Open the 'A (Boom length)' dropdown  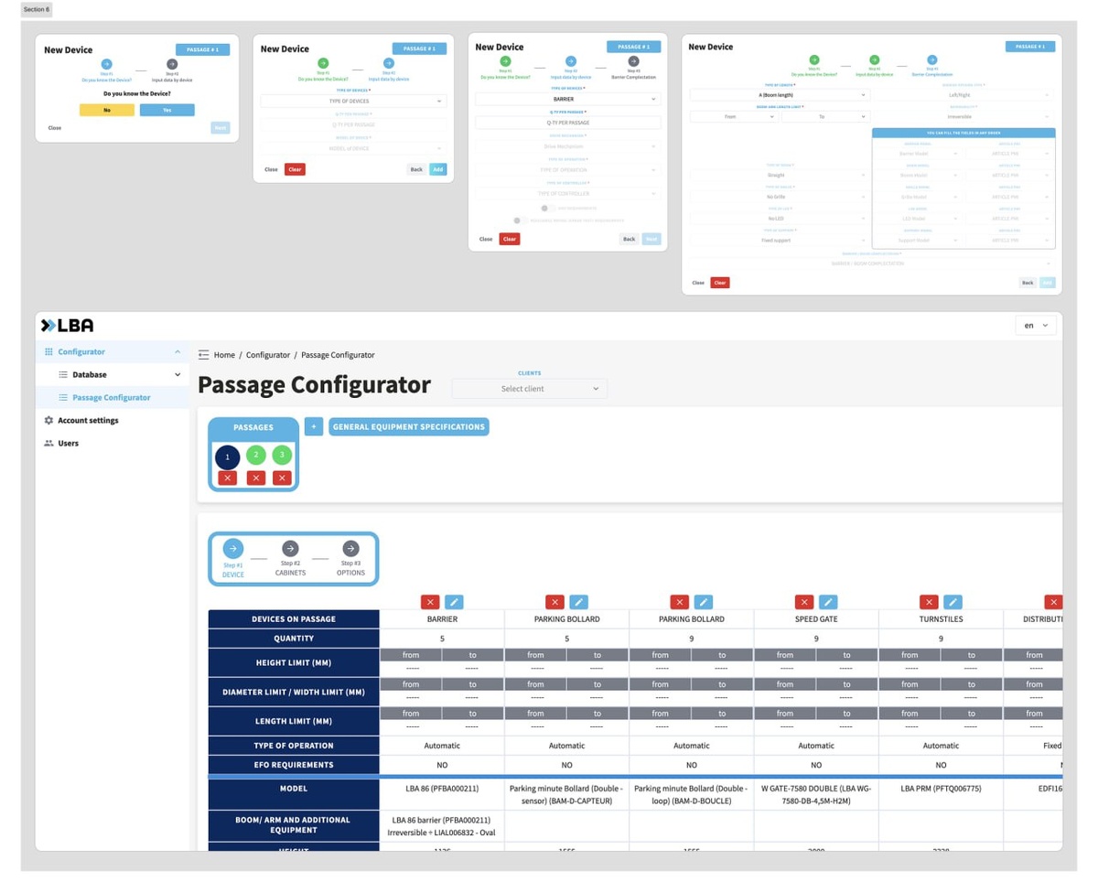779,95
